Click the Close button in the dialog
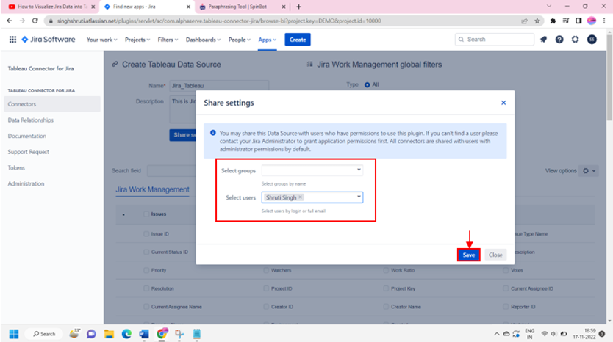The image size is (613, 342). (495, 255)
